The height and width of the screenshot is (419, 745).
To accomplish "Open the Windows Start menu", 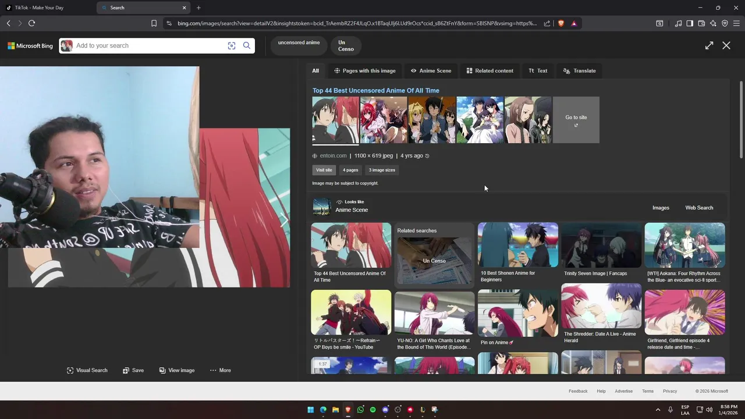I will tap(310, 410).
